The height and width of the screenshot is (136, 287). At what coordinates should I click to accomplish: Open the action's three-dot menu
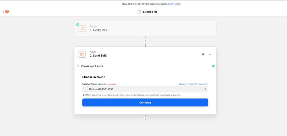210,54
